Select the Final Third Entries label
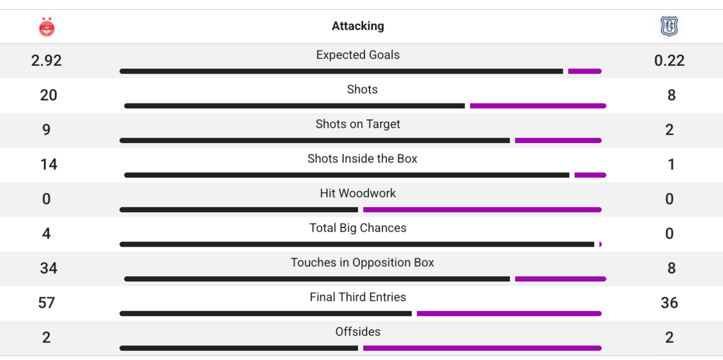 tap(358, 297)
